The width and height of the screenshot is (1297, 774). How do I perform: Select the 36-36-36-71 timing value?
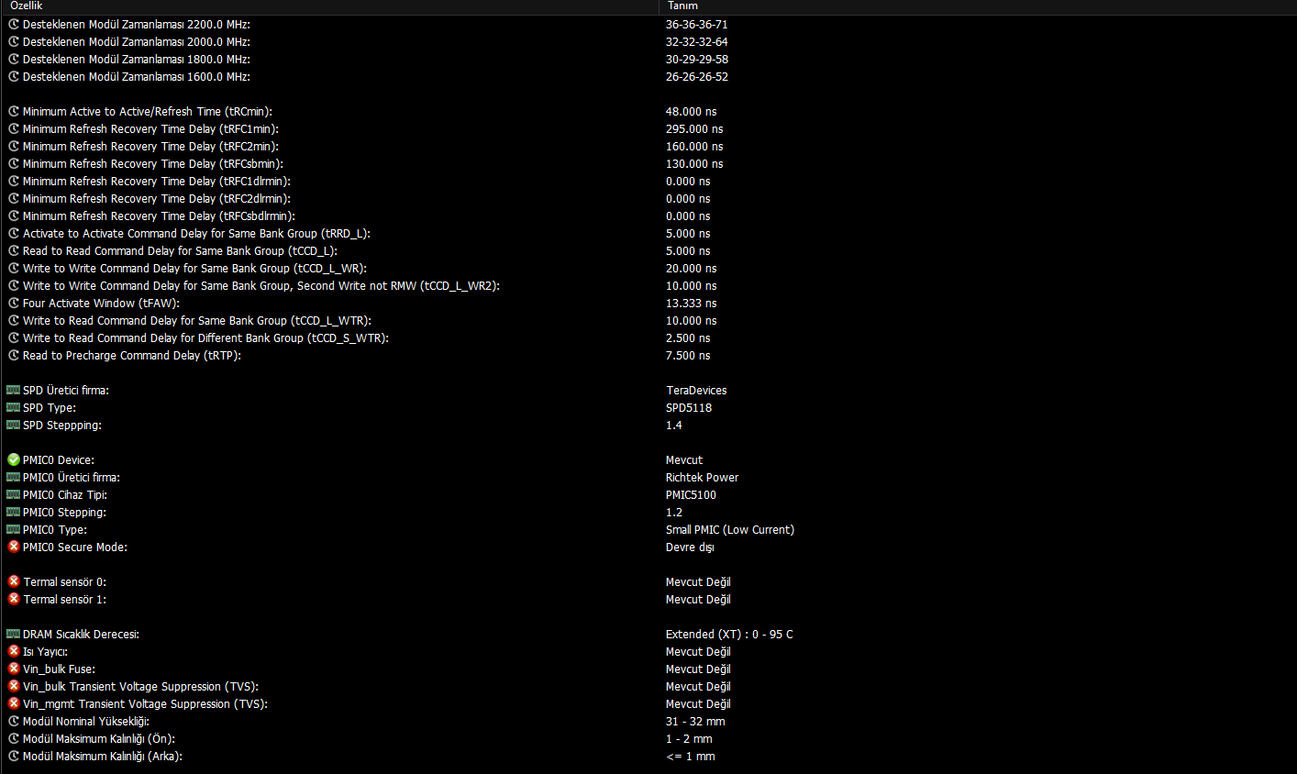pyautogui.click(x=697, y=25)
